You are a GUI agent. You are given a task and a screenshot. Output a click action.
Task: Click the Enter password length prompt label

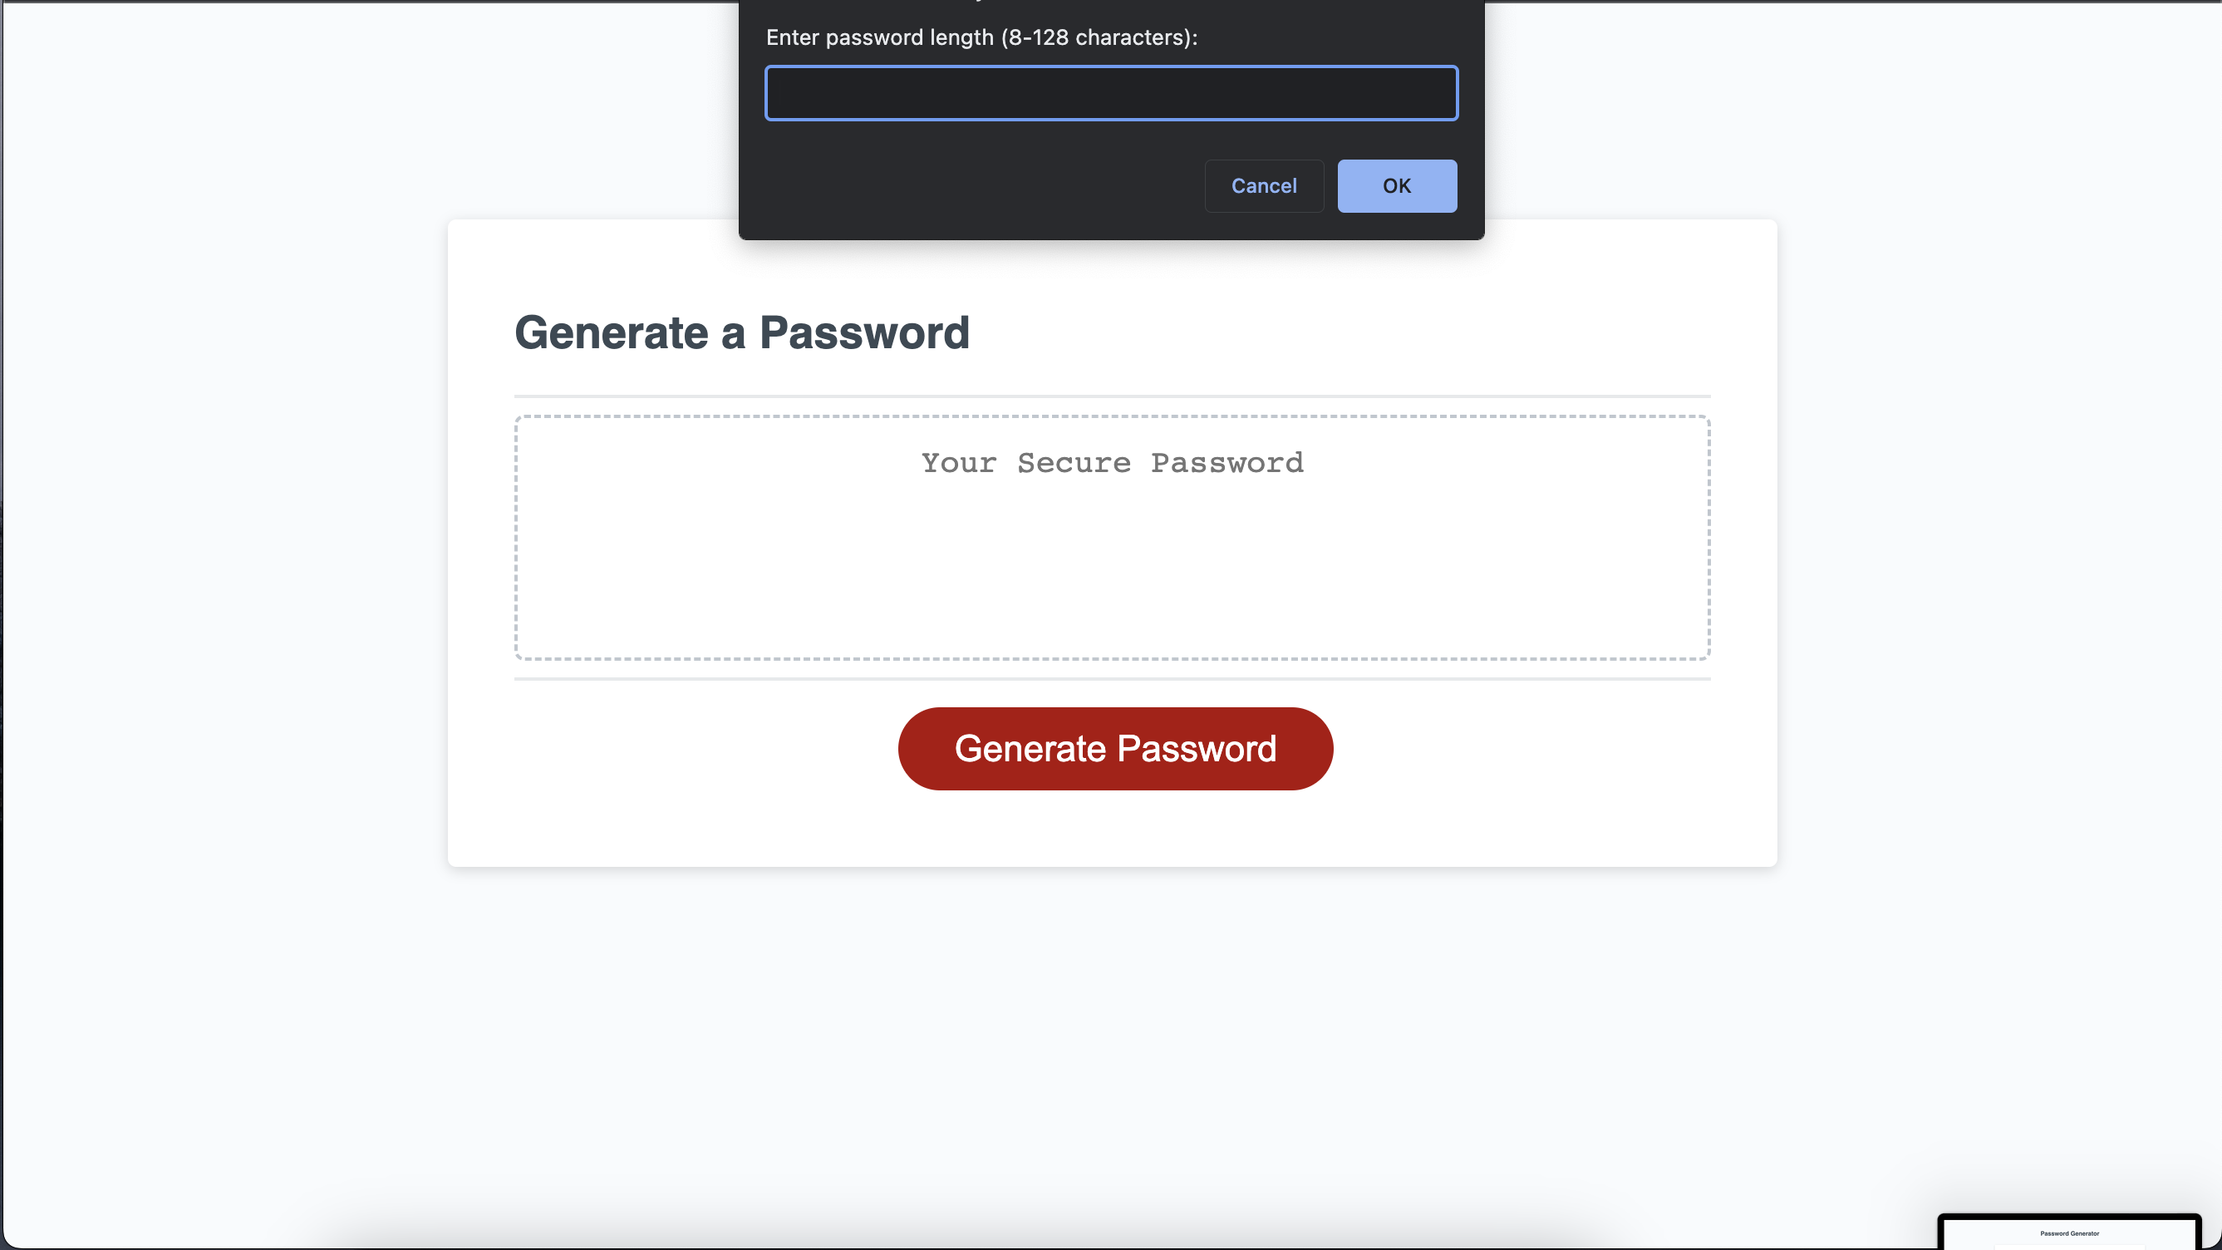[x=981, y=37]
